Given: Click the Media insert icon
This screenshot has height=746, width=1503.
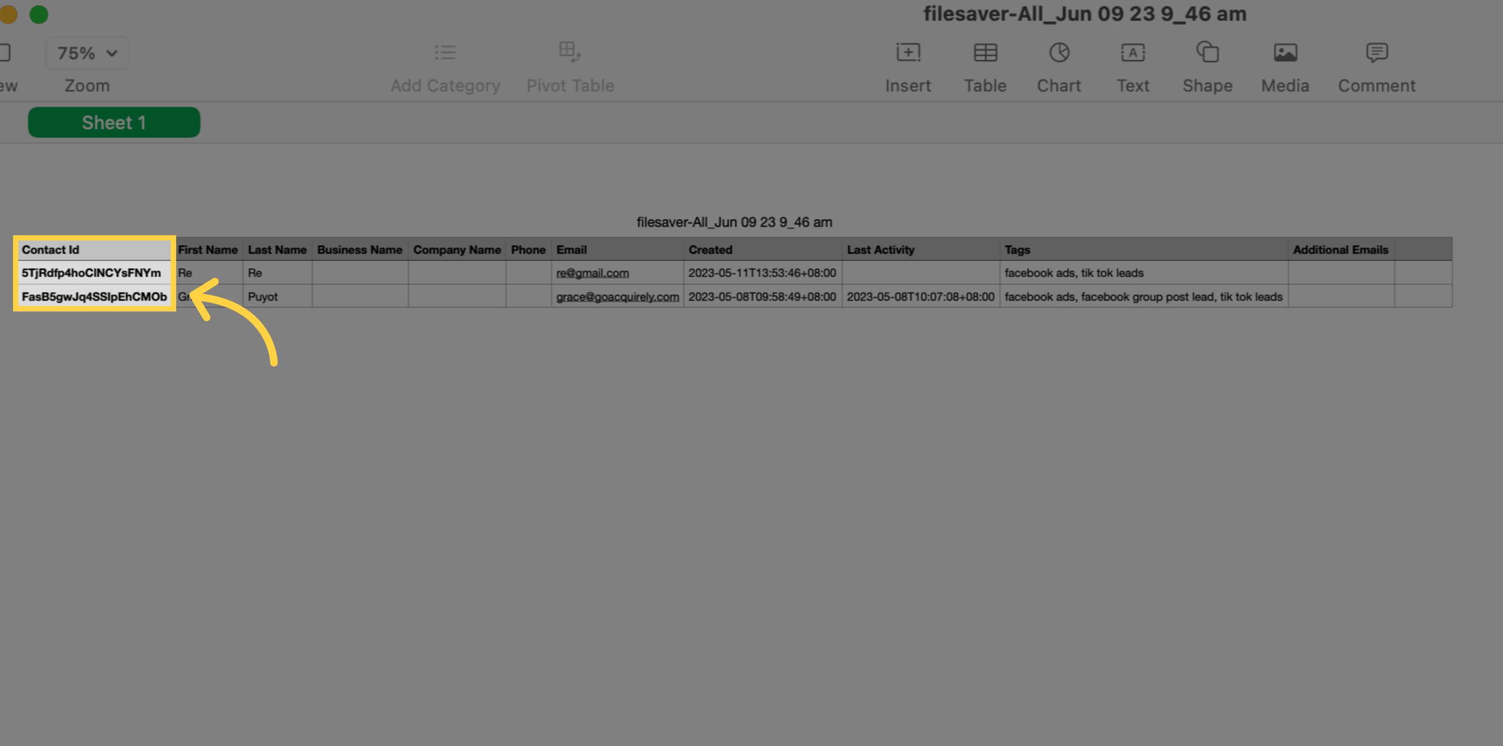Looking at the screenshot, I should coord(1286,53).
